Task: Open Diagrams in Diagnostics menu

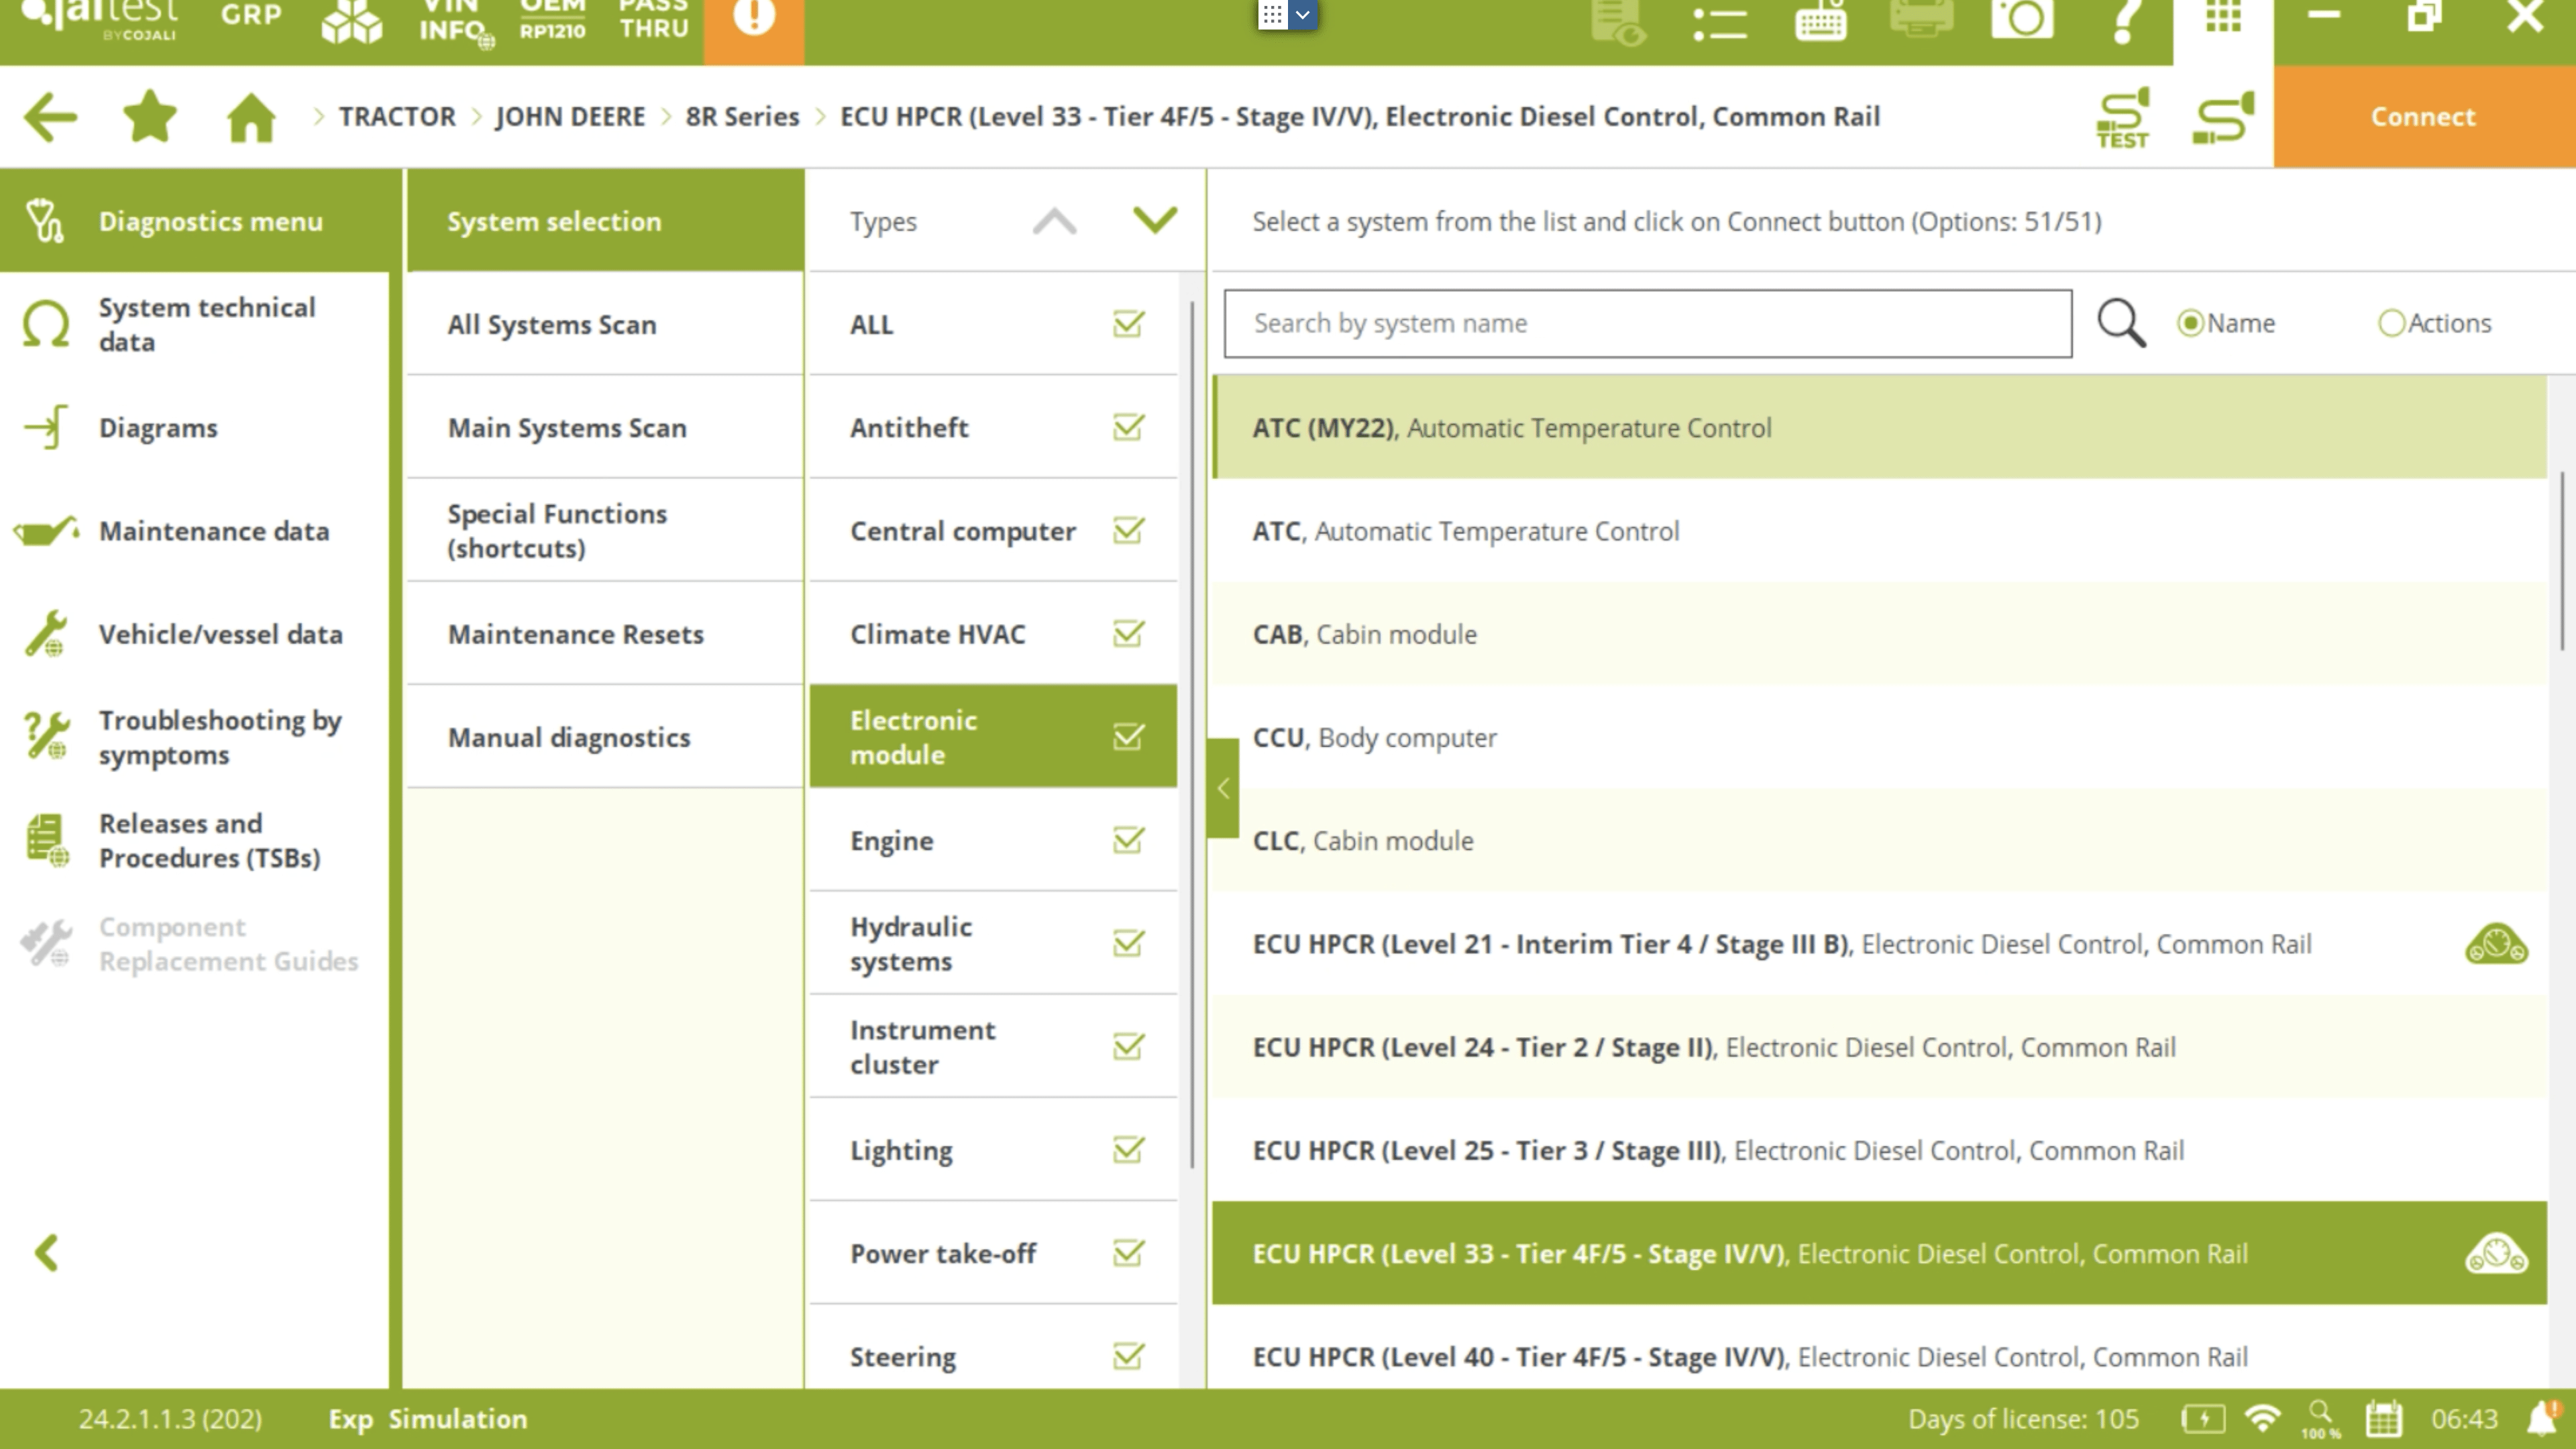Action: pyautogui.click(x=158, y=428)
